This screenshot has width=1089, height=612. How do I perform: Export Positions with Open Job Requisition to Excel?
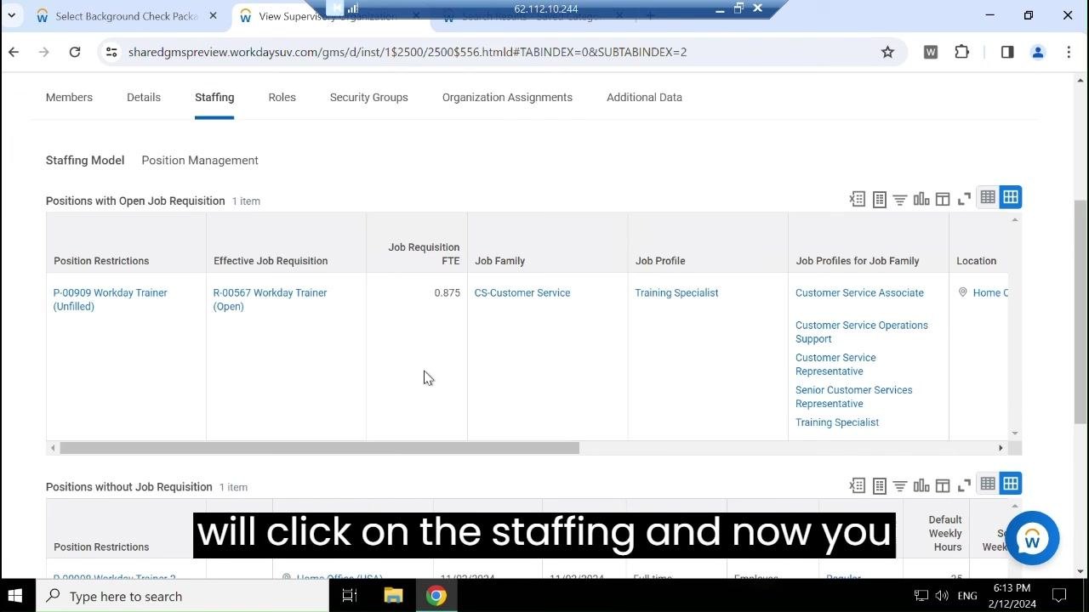(857, 200)
